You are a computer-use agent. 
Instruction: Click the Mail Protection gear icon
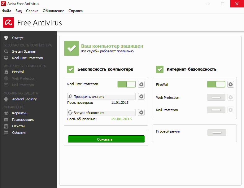pos(231,110)
